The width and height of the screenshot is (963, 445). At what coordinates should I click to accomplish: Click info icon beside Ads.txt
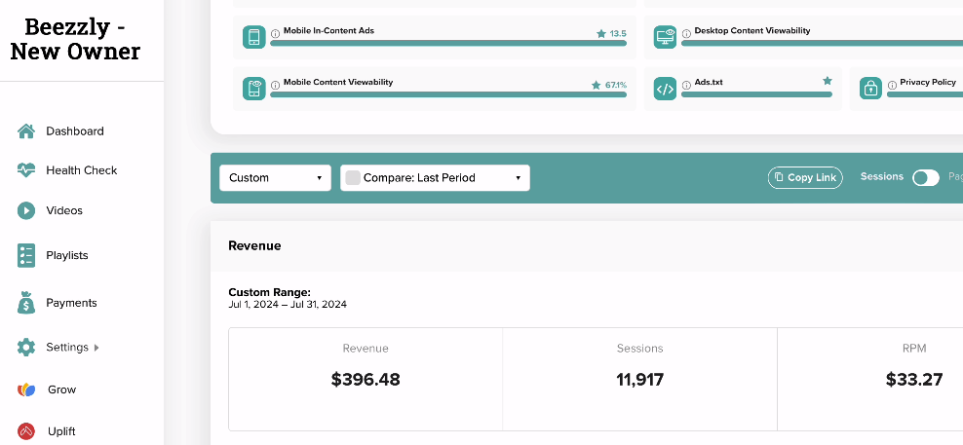pyautogui.click(x=686, y=85)
